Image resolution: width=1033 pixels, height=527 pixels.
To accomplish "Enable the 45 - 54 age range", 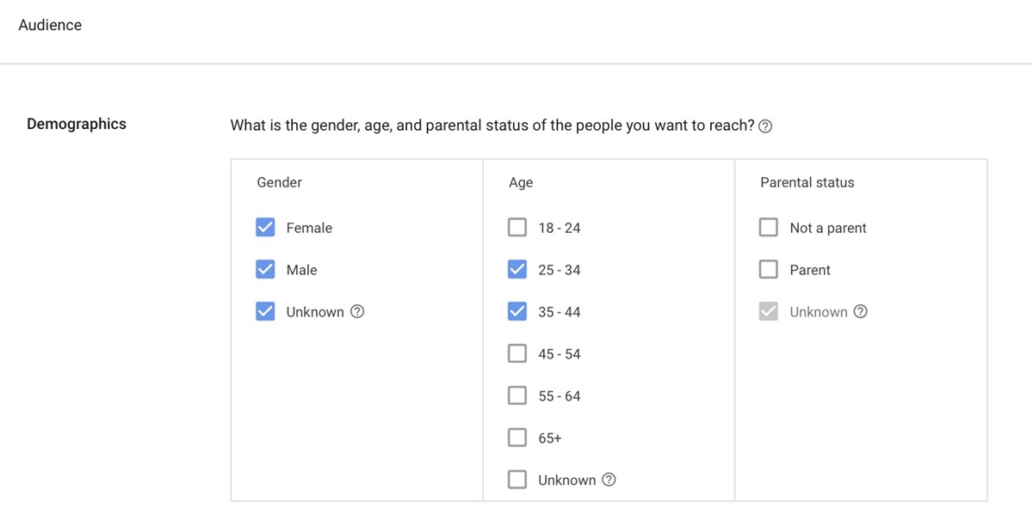I will coord(516,354).
